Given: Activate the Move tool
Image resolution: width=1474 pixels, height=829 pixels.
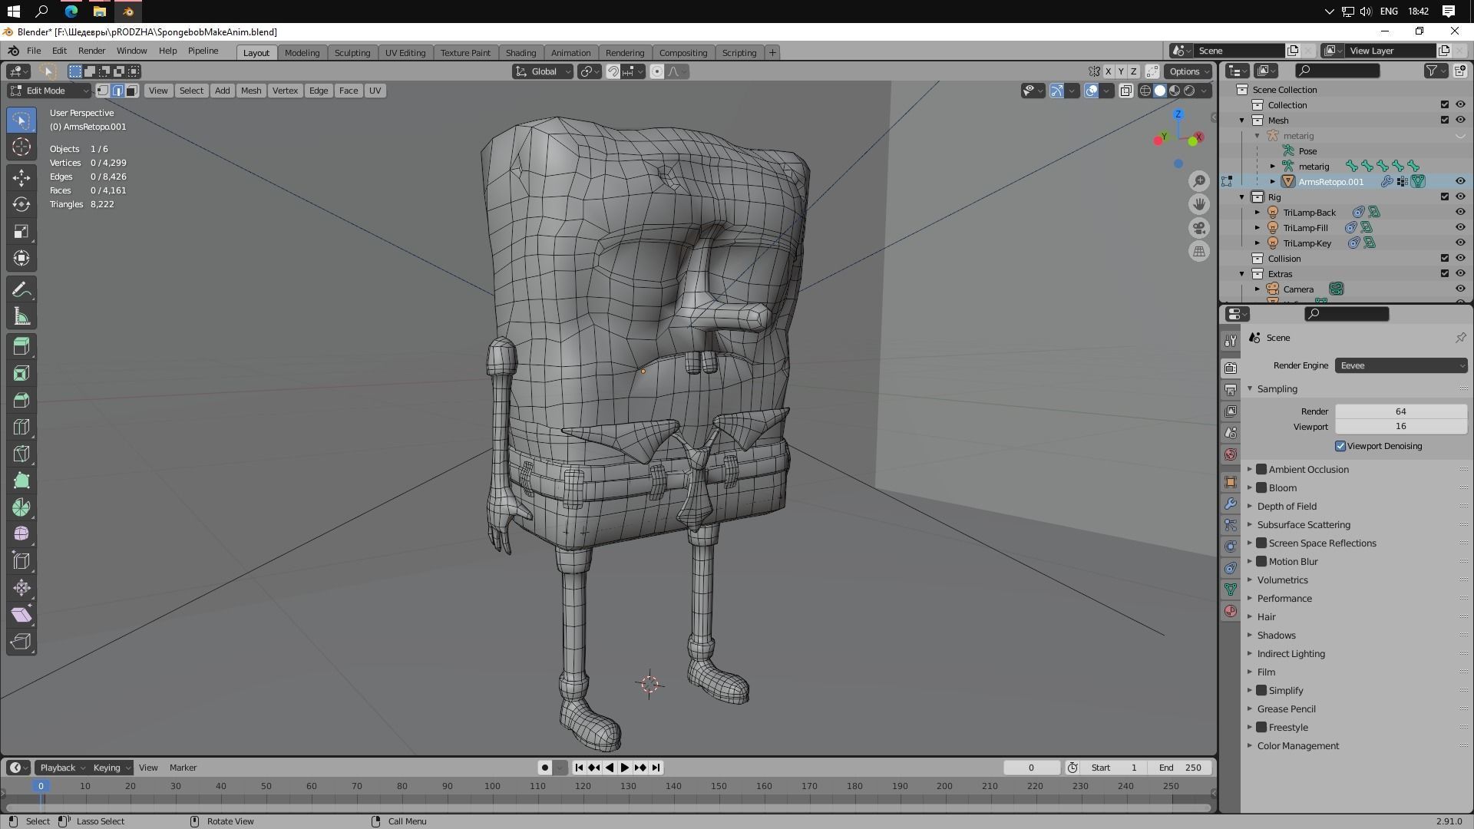Looking at the screenshot, I should (x=21, y=177).
